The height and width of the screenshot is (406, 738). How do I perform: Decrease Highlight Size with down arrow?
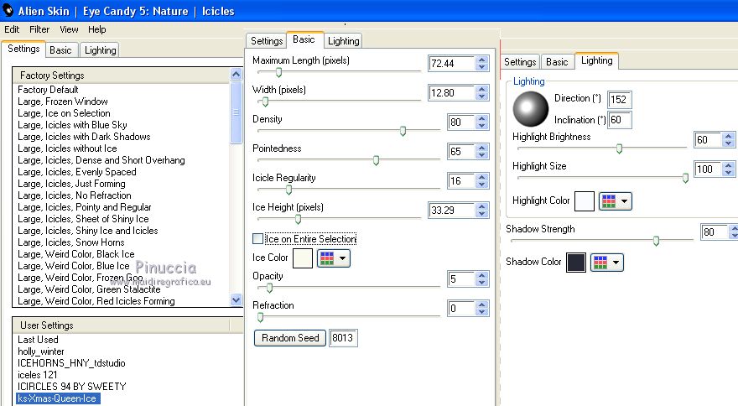click(x=729, y=173)
